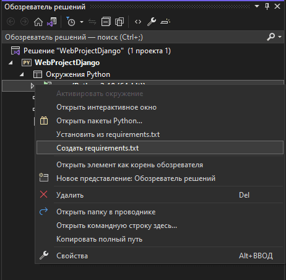This screenshot has width=286, height=280.
Task: Collapse the 'Окружения Python' node
Action: (22, 74)
